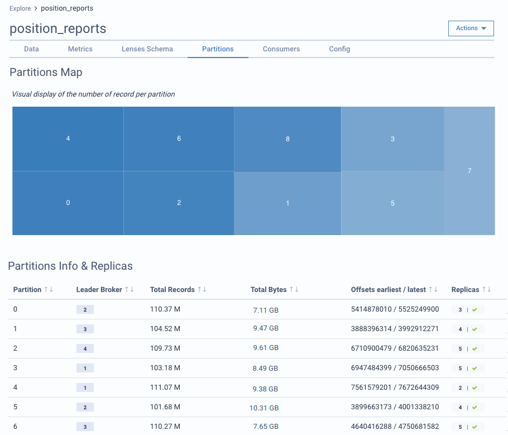The image size is (508, 435).
Task: Sort by Total Bytes column arrows
Action: (294, 289)
